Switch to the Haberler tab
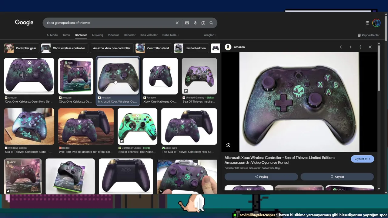Screen dimensions: 388x218 pyautogui.click(x=130, y=35)
